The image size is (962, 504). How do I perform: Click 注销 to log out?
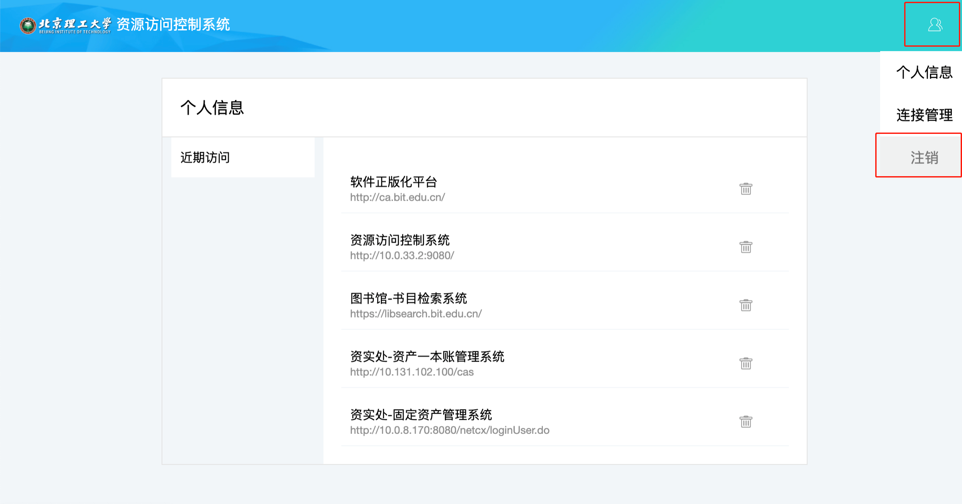click(924, 157)
